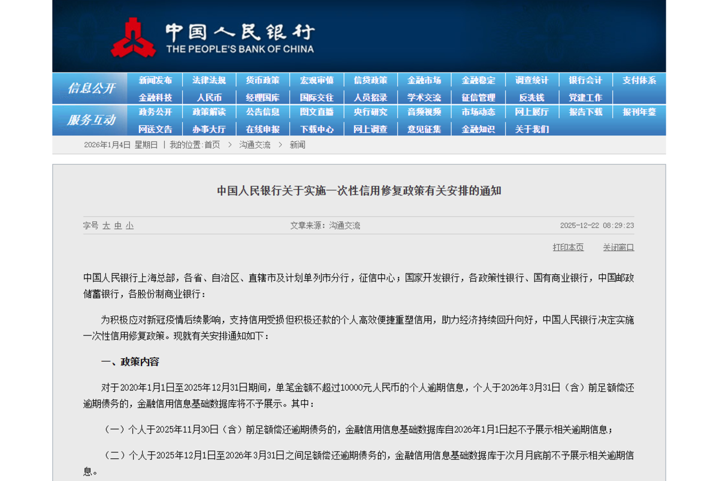Open the 货币政策 navigation item
Screen dimensions: 719x481
(262, 80)
